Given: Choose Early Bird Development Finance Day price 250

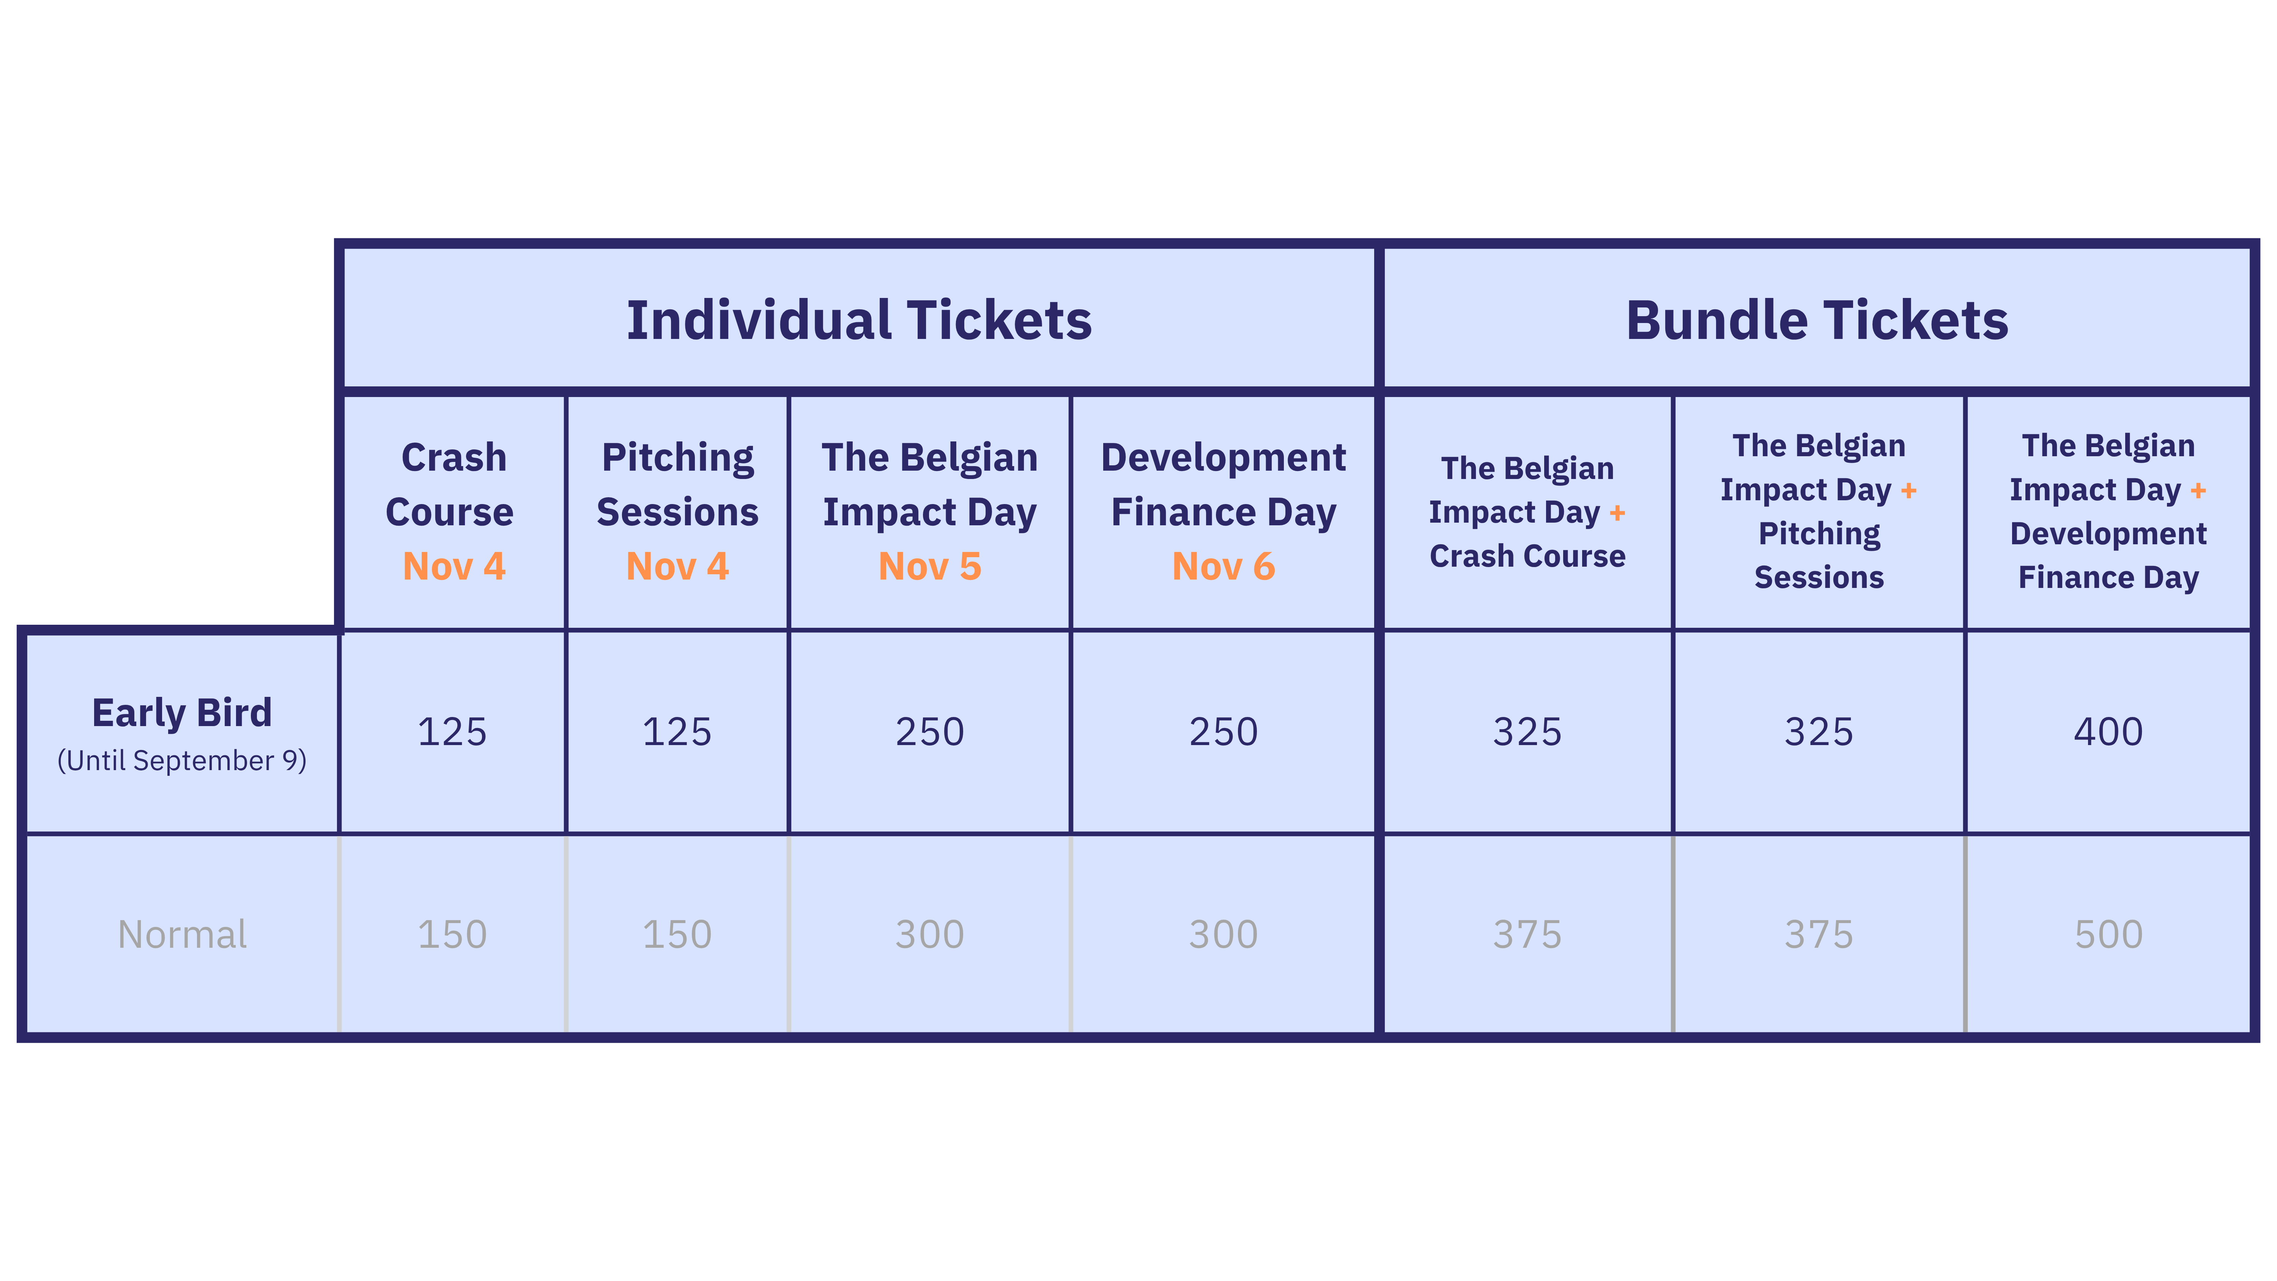Looking at the screenshot, I should click(1224, 732).
